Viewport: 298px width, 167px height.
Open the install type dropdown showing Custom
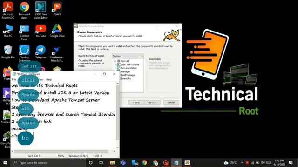tap(128, 56)
